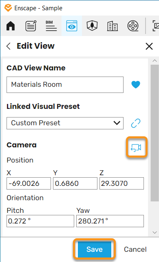Image resolution: width=159 pixels, height=262 pixels.
Task: Click the scrollbar down arrow
Action: (155, 233)
